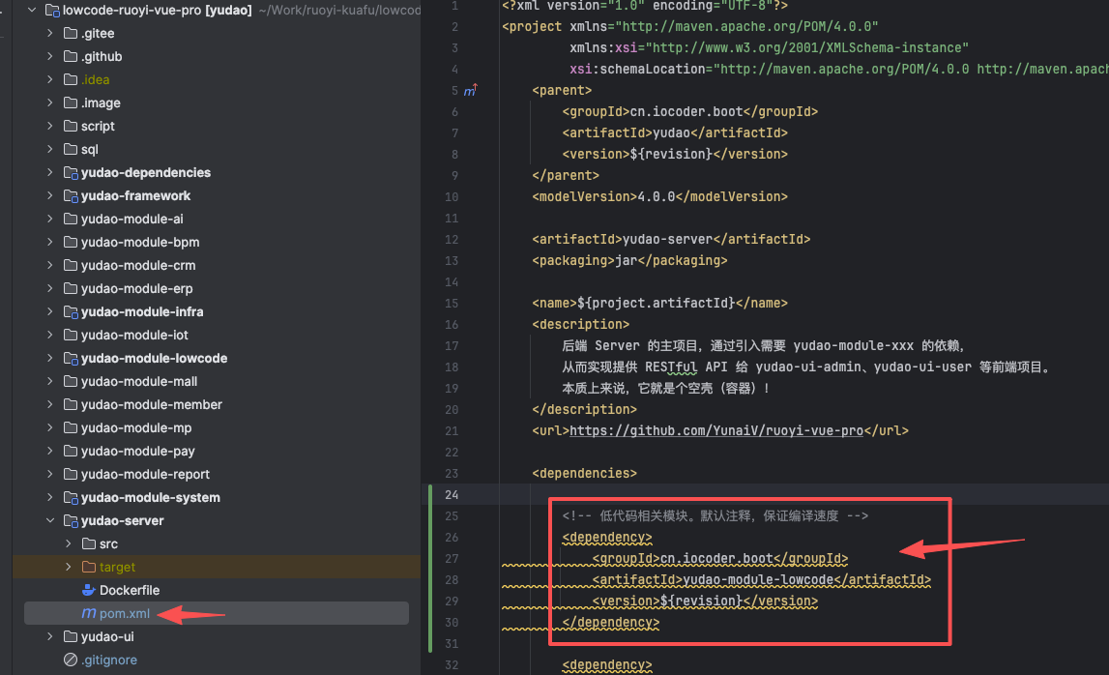Viewport: 1109px width, 675px height.
Task: Select the Dockerfile in yudao-server
Action: [130, 590]
